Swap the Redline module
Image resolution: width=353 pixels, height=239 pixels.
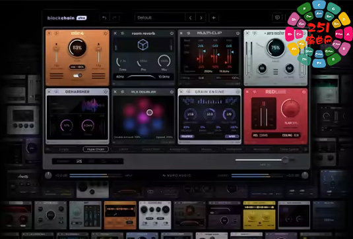coord(255,92)
